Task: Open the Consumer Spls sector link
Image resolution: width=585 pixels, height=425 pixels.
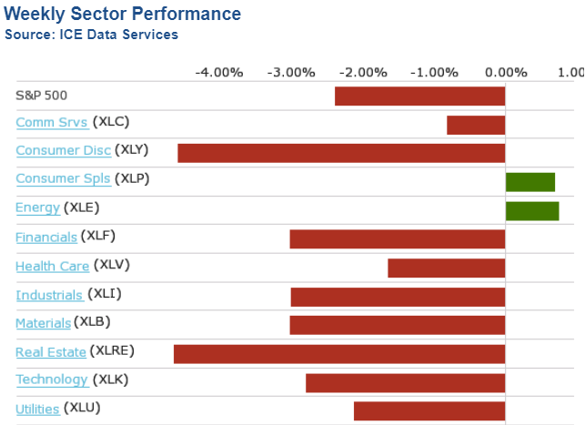Action: (63, 178)
